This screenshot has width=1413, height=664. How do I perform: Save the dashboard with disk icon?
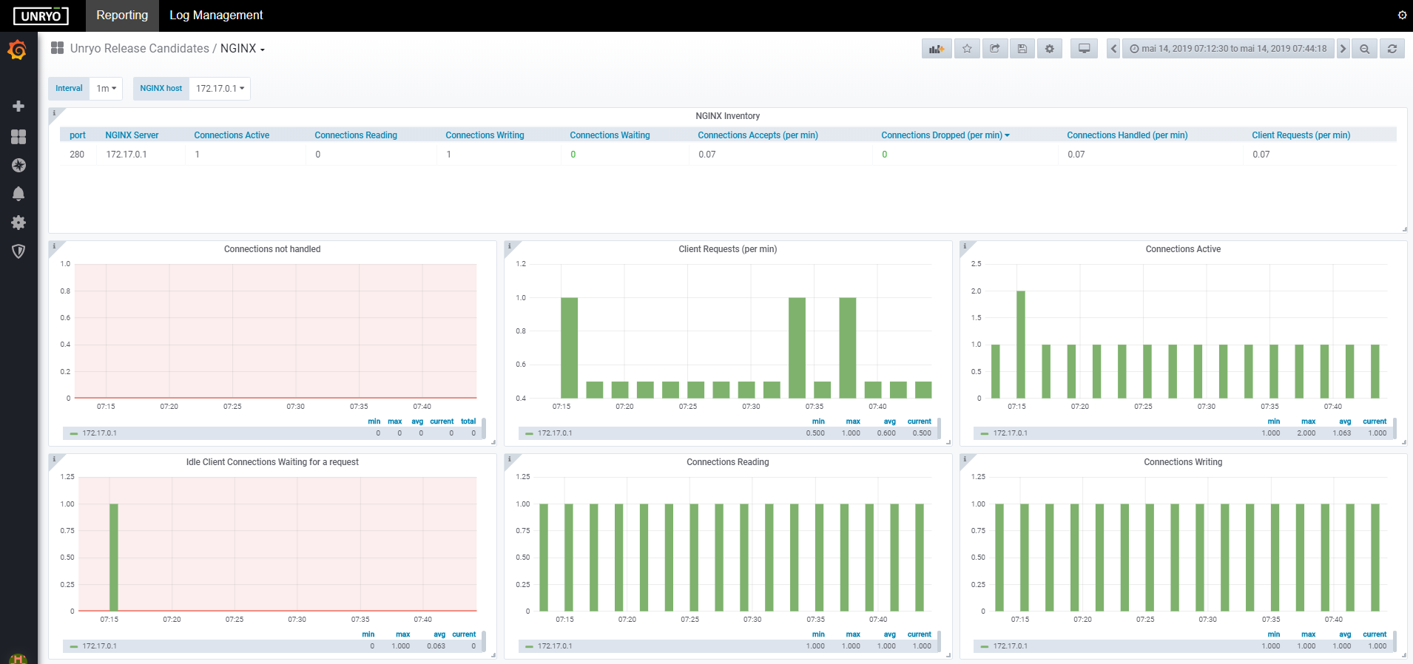1022,49
